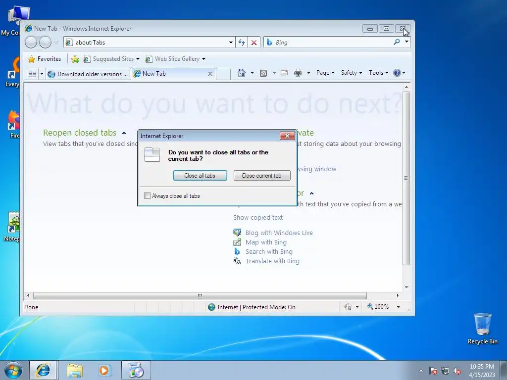Open the Tools menu

378,73
